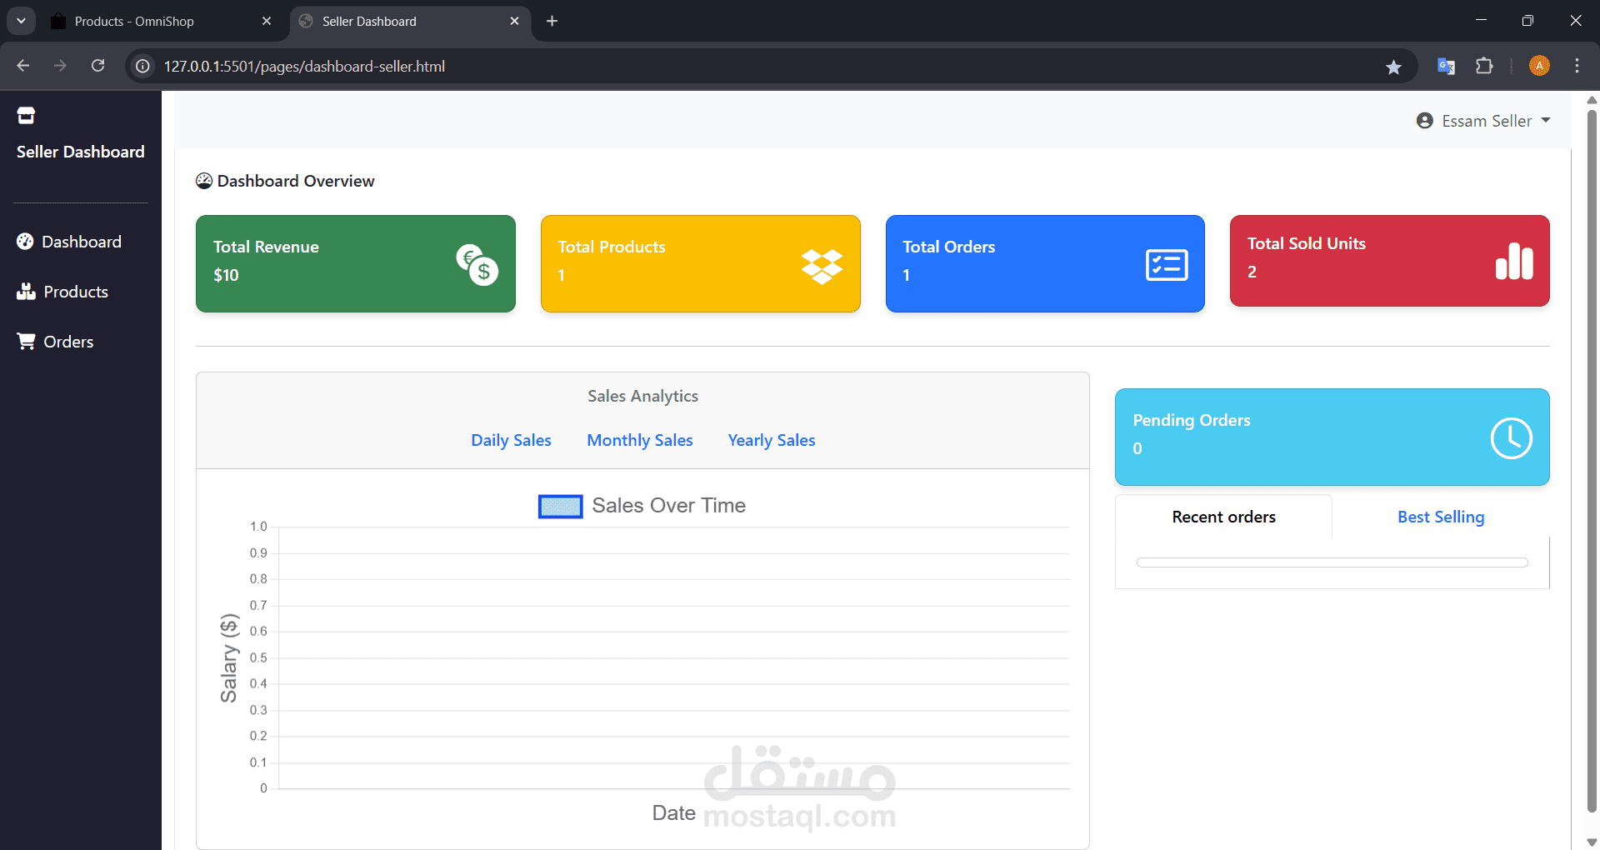Click the caret arrow beside Essam Seller

[x=1546, y=121]
